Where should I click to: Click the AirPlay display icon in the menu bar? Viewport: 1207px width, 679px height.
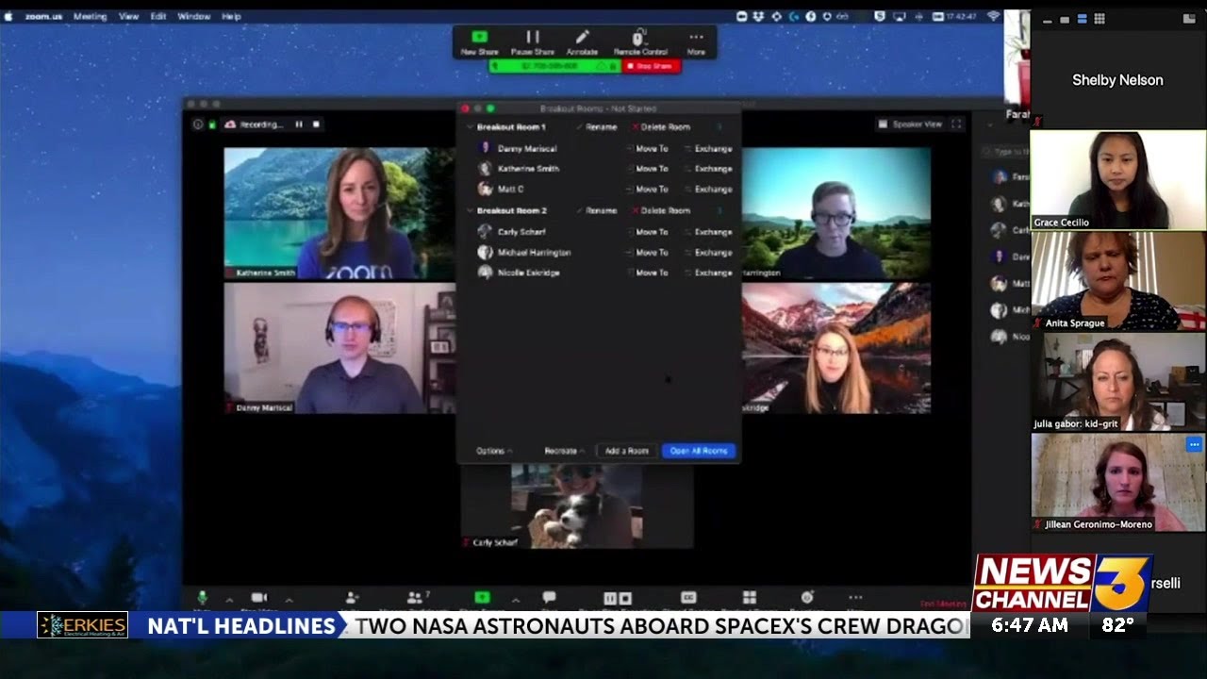pyautogui.click(x=899, y=16)
